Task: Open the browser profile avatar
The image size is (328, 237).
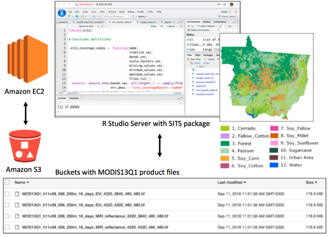Action: [231, 4]
